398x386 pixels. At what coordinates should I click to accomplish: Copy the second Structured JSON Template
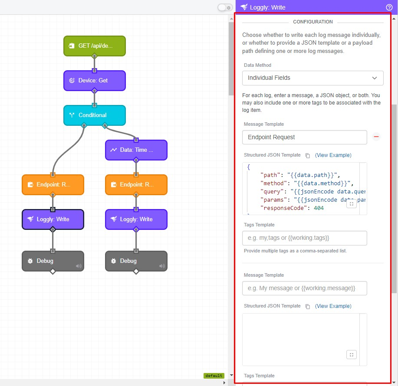point(308,306)
